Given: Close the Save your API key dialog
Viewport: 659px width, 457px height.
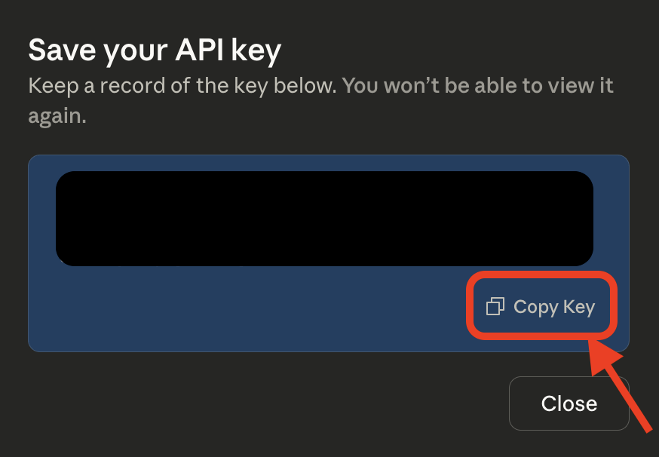Looking at the screenshot, I should tap(569, 403).
